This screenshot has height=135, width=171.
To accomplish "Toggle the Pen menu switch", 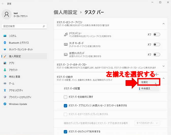I will coord(157,34).
